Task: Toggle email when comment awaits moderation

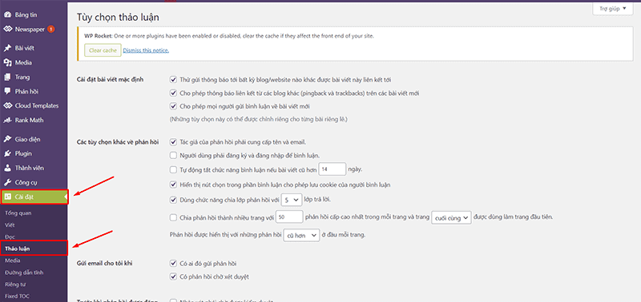Action: pos(173,276)
